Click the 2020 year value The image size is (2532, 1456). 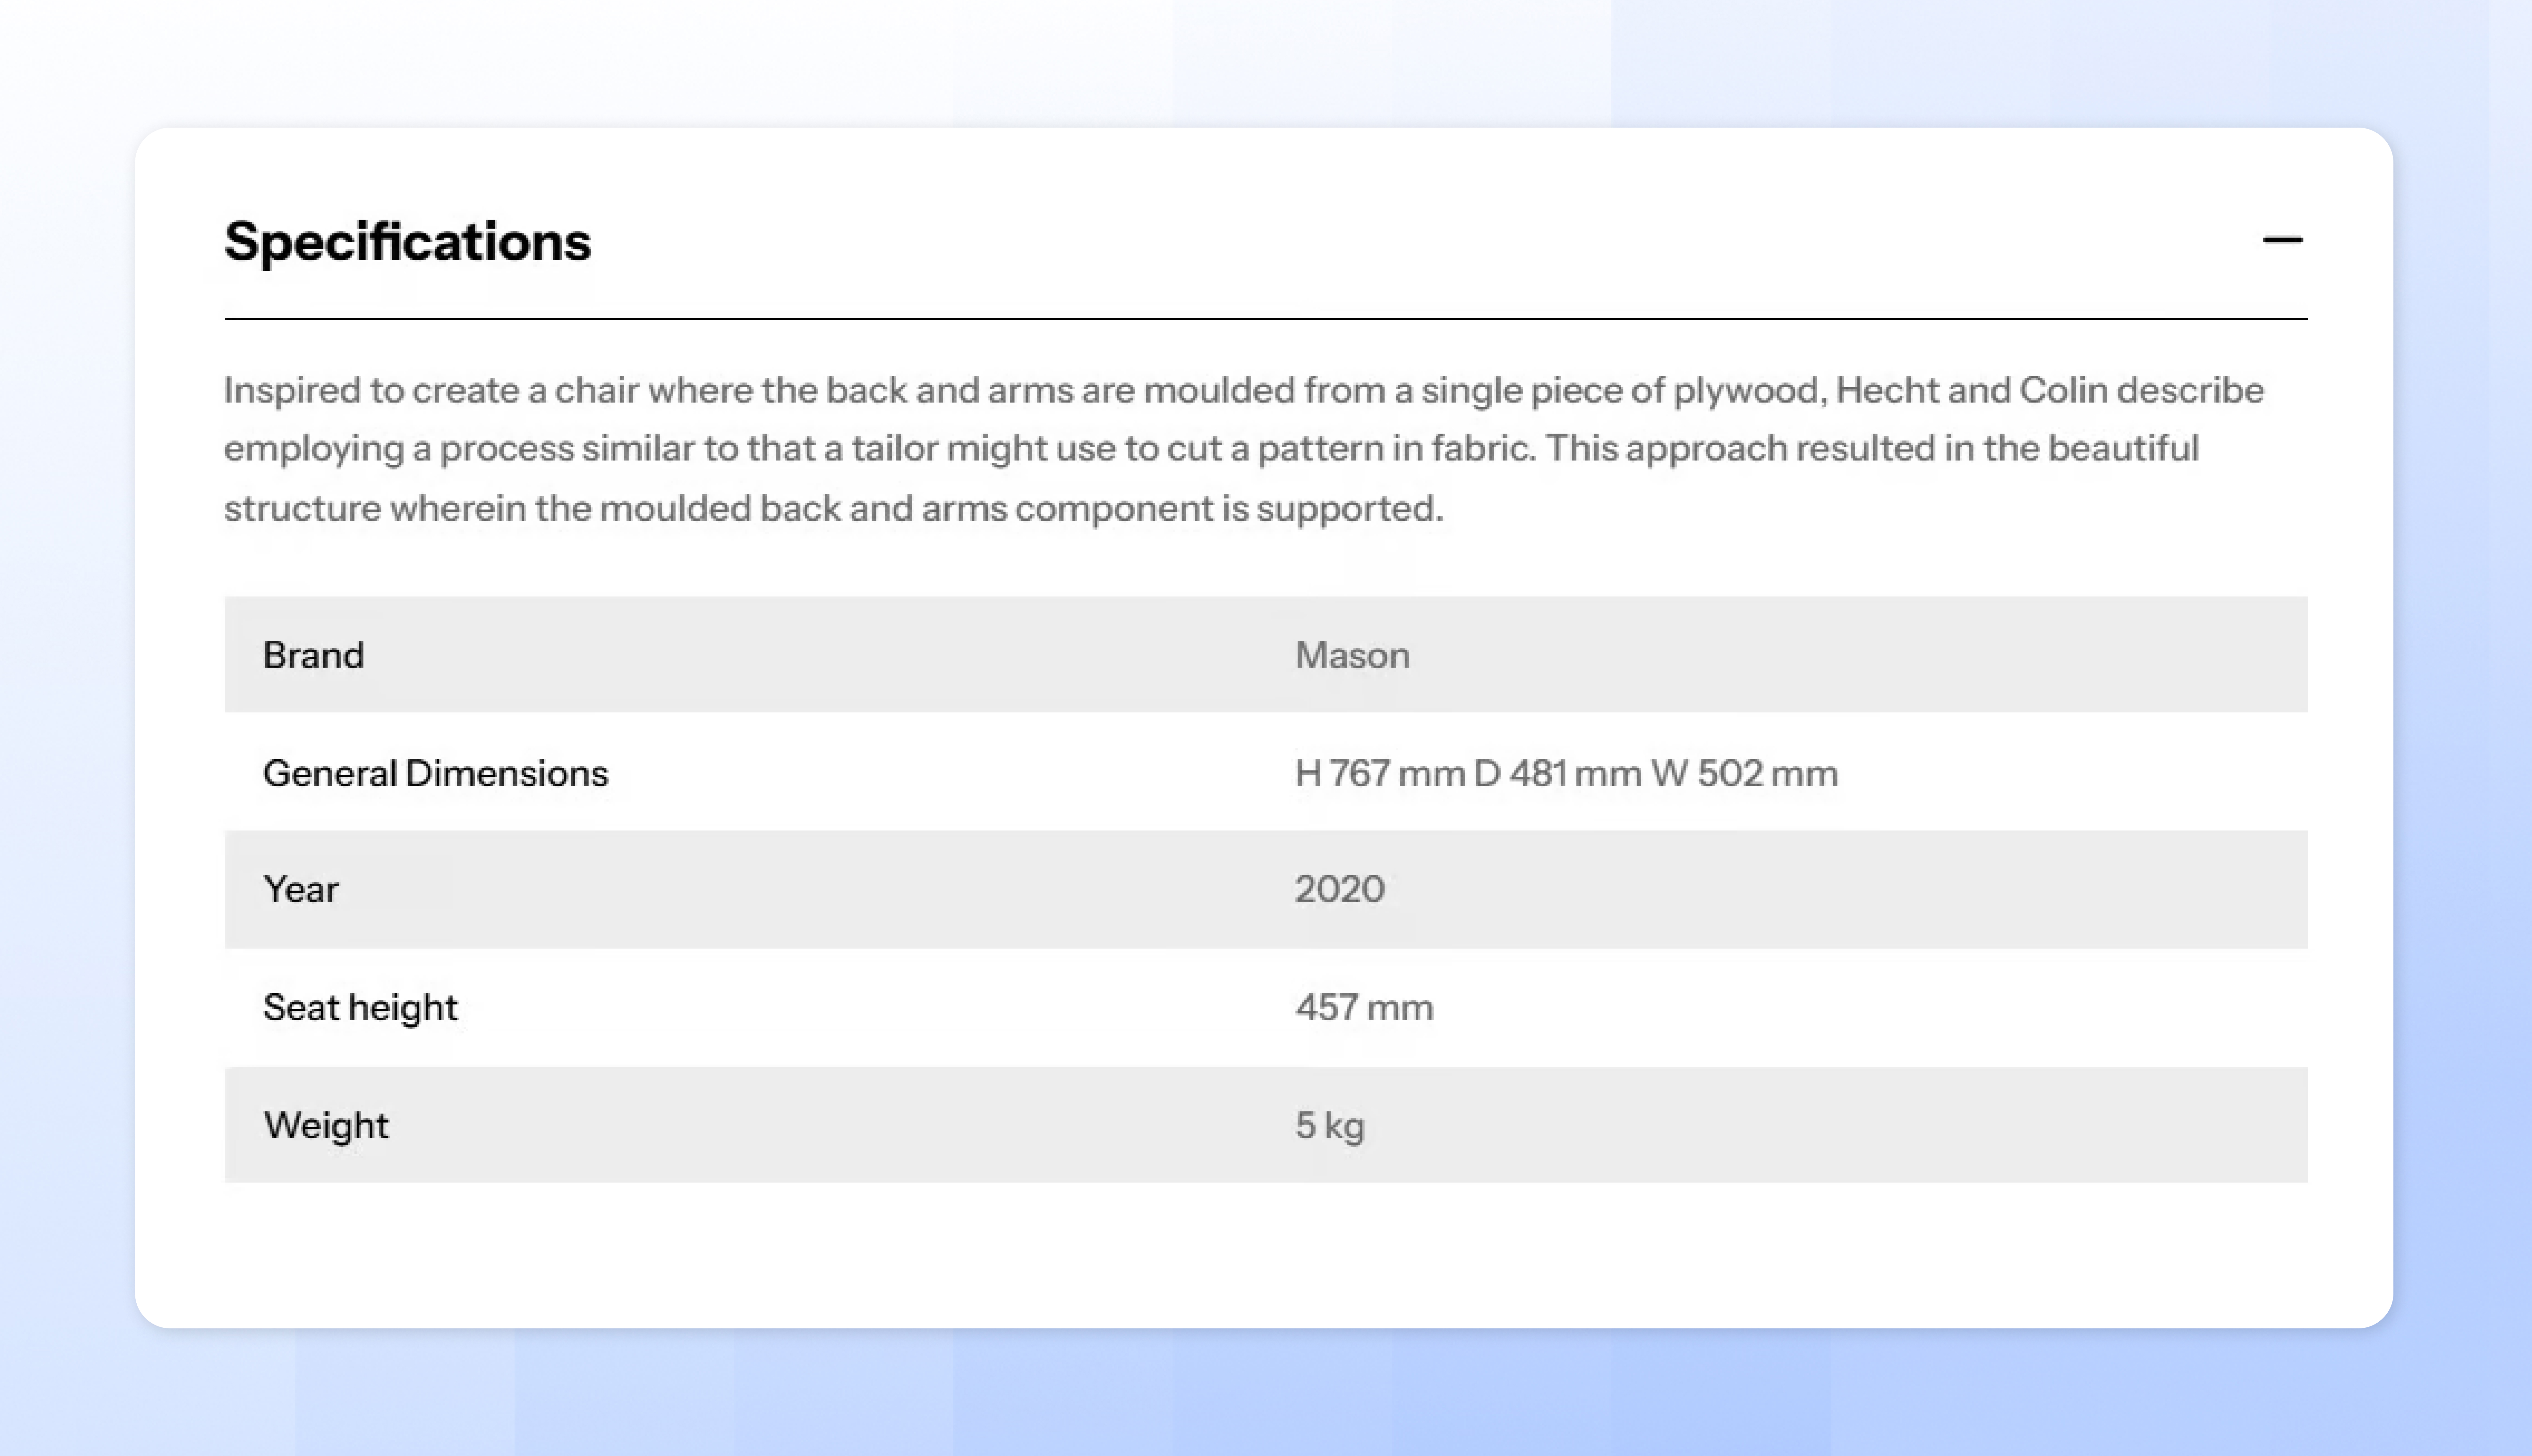(1340, 889)
